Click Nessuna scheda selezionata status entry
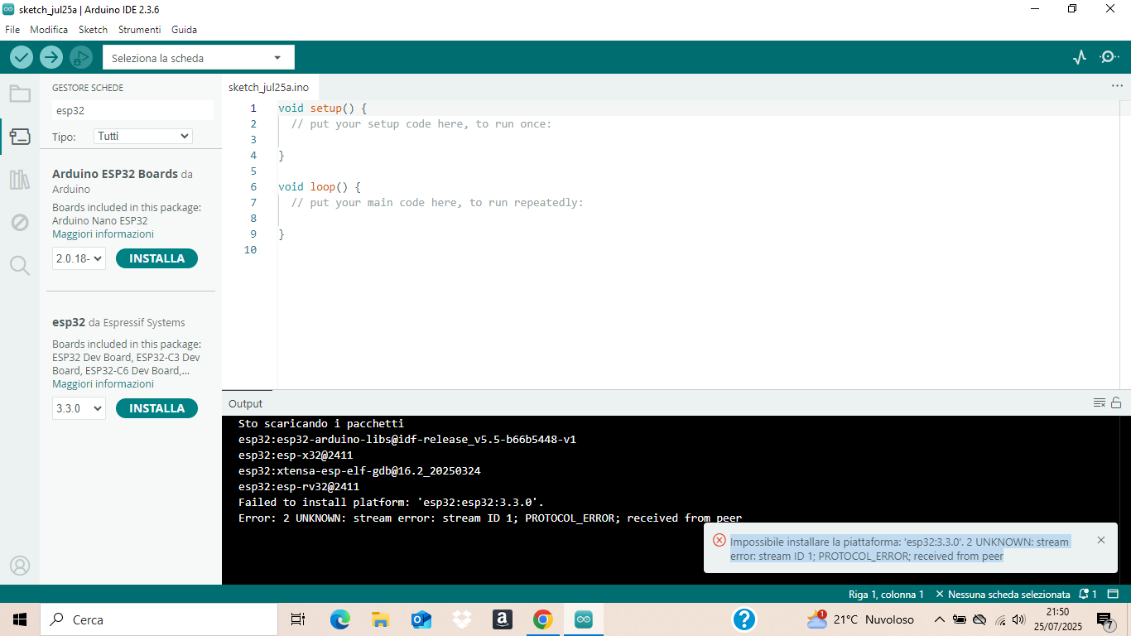The image size is (1131, 636). (x=1003, y=595)
